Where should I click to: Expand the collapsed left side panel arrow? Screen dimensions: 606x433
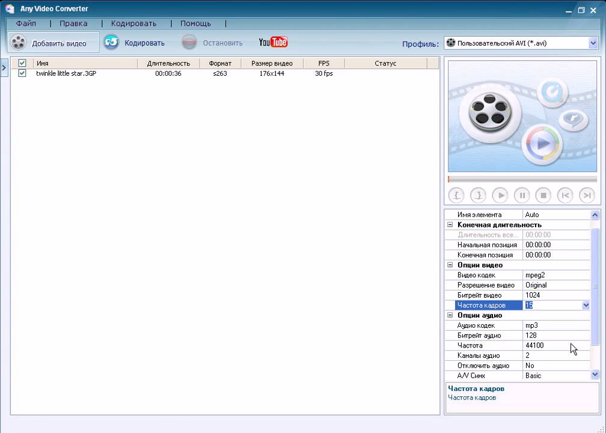(x=4, y=67)
